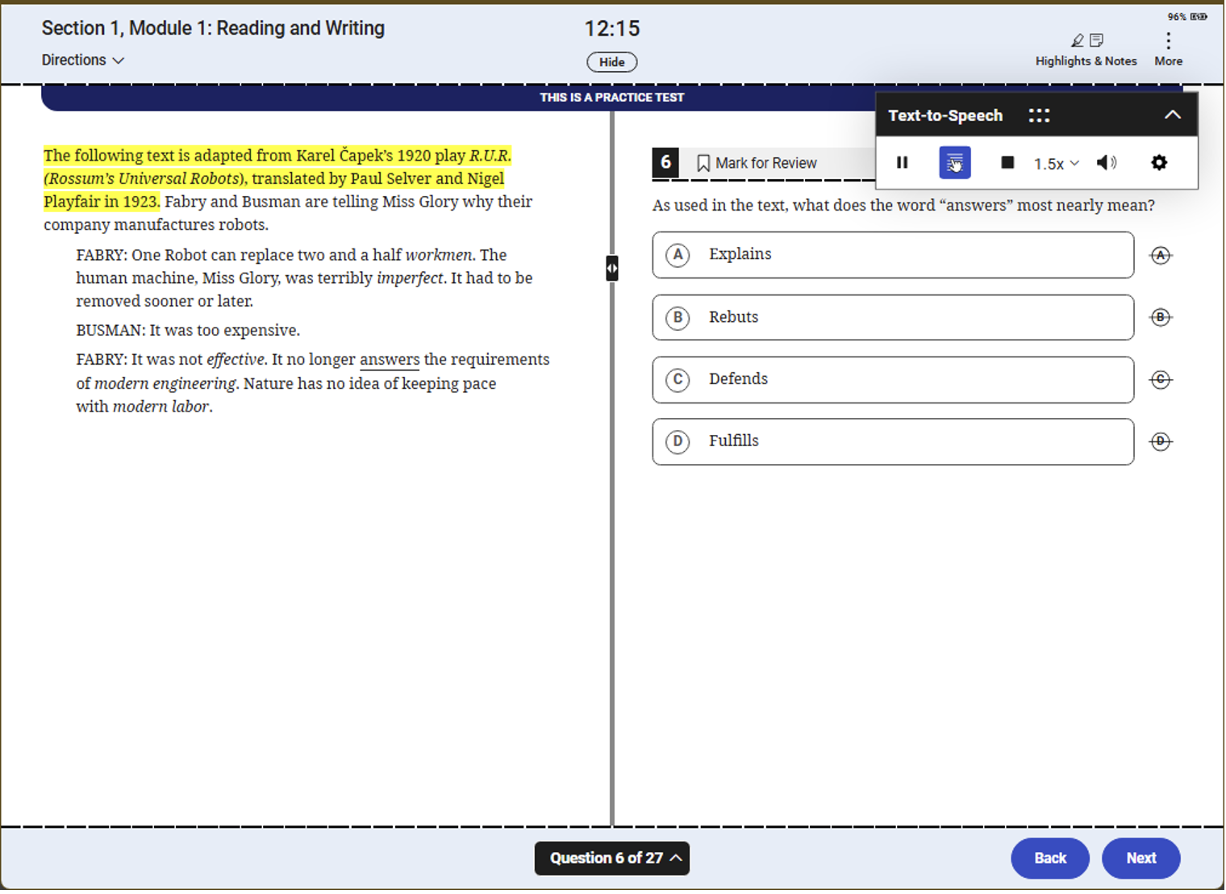Image resolution: width=1226 pixels, height=894 pixels.
Task: Click the passage divider handle
Action: pos(611,267)
